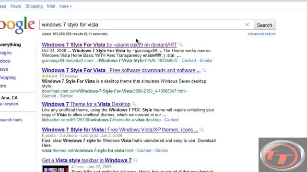The height and width of the screenshot is (172, 307).
Task: Open the Similar link for the download.cnet.com result
Action: click(x=66, y=96)
